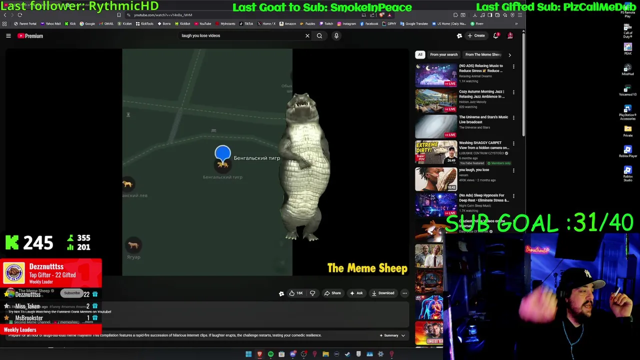Open Cozy Autumn Morning Jazz live stream
The image size is (640, 360).
click(436, 101)
